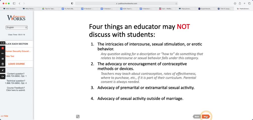The image size is (253, 120).
Task: Click the LEAVE COURSE button
Action: pyautogui.click(x=17, y=64)
